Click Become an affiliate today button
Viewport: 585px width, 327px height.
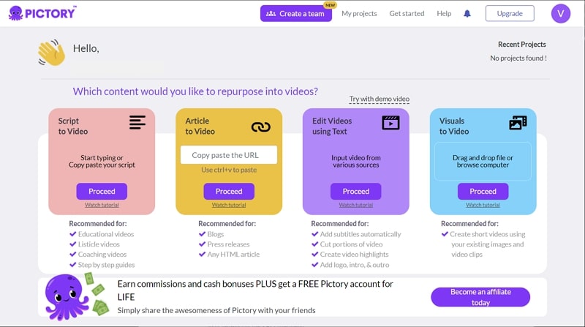point(480,297)
